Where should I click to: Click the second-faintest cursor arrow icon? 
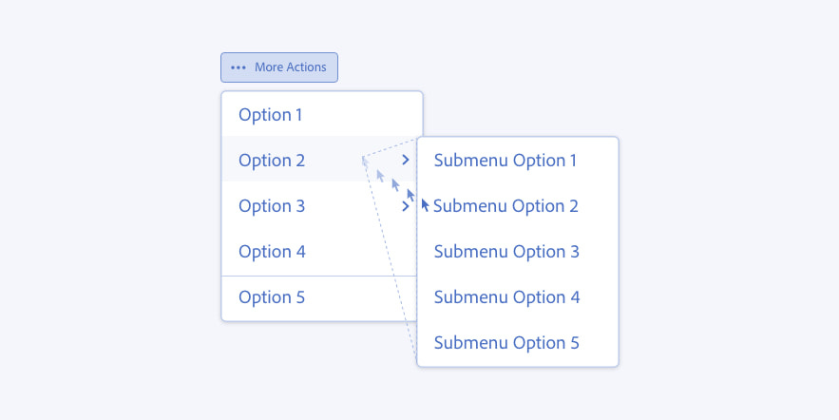pos(380,176)
